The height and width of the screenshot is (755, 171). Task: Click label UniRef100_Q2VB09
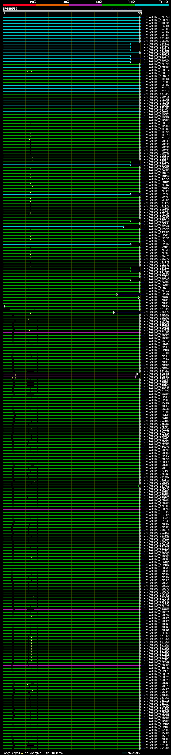[156, 227]
